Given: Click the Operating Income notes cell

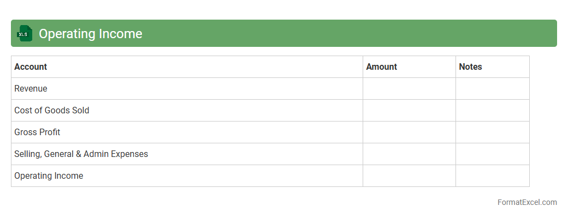Looking at the screenshot, I should [492, 175].
